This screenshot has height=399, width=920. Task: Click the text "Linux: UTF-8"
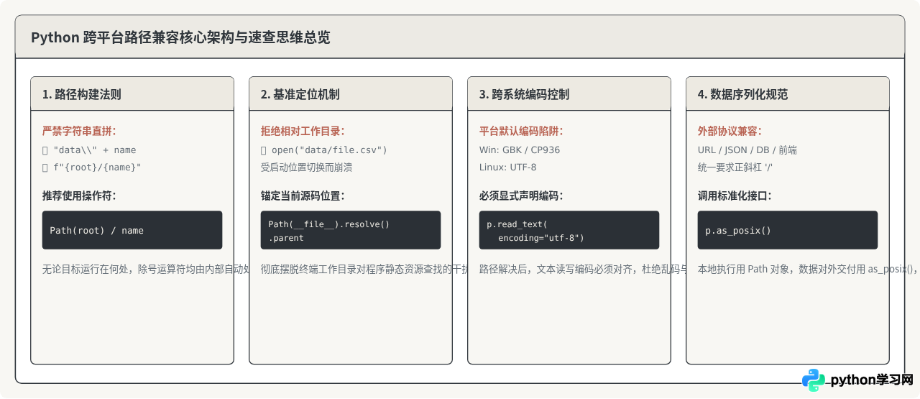coord(508,168)
